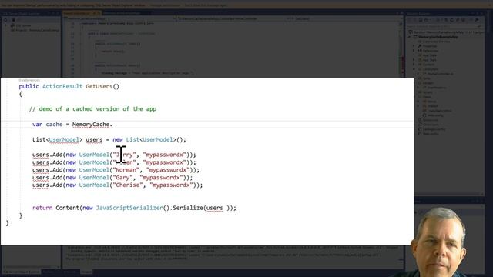Expand the References node in Solution Explorer
The width and height of the screenshot is (493, 277).
point(414,51)
